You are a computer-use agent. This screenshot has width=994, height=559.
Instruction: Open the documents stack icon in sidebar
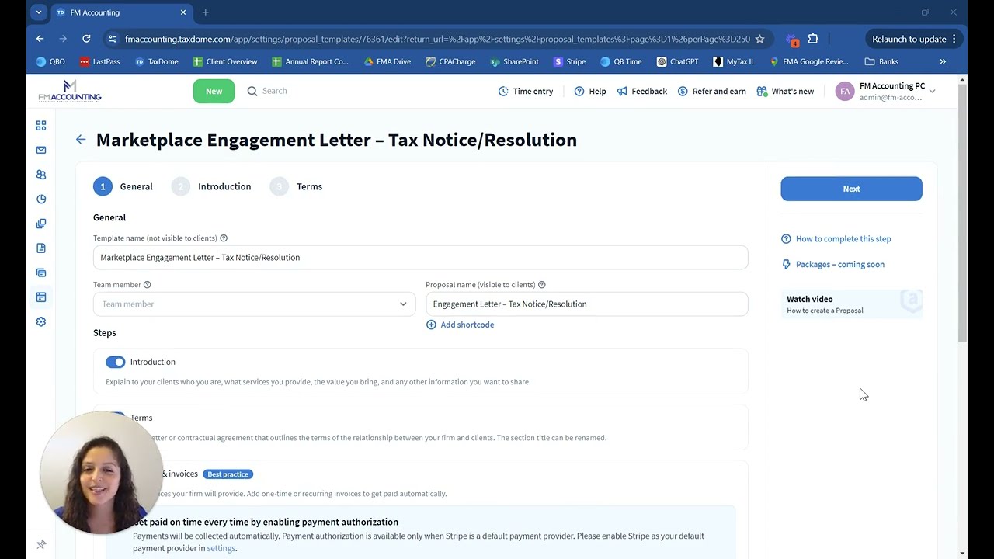tap(41, 224)
